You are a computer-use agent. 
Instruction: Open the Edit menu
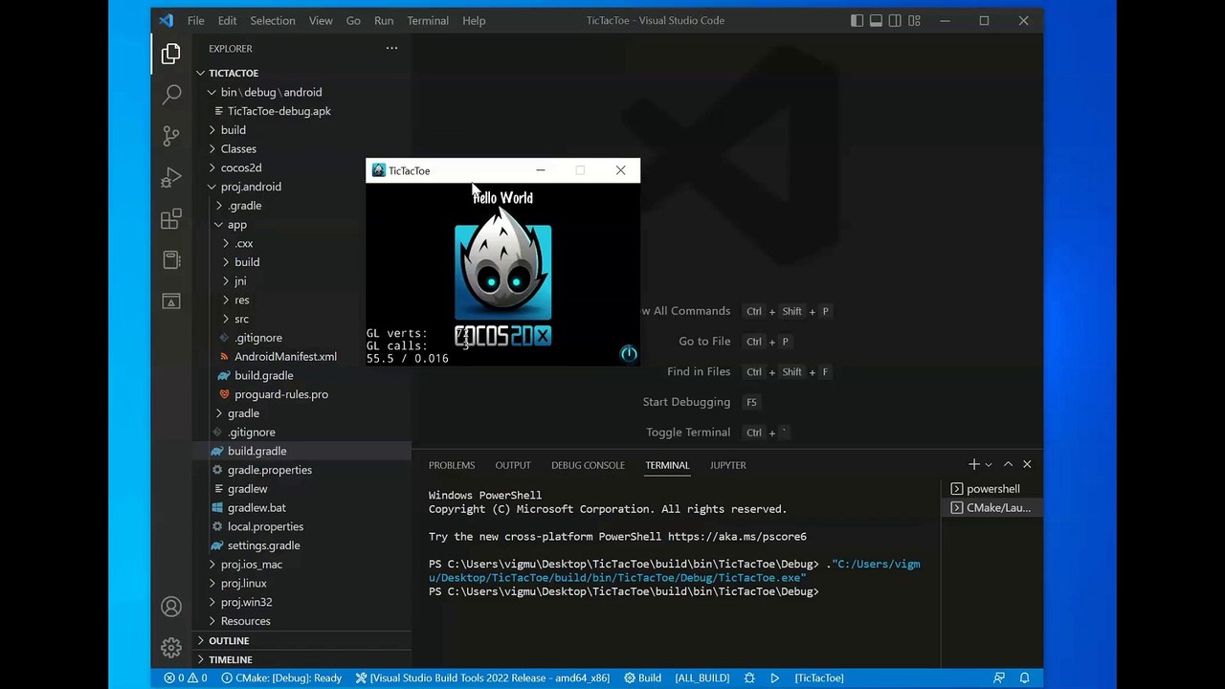[x=227, y=20]
